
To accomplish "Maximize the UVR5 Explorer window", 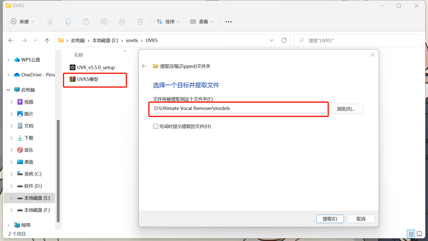I will pos(399,6).
